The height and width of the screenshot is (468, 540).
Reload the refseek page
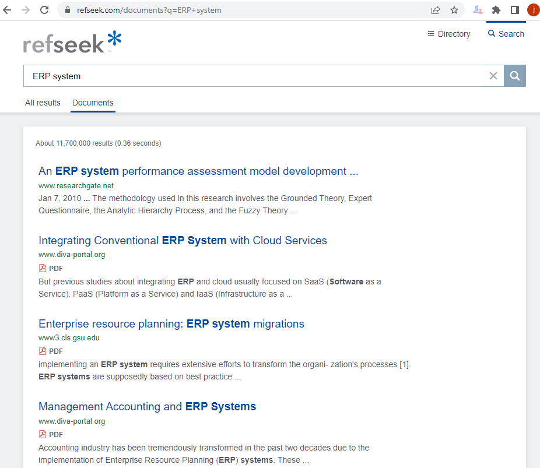(44, 10)
